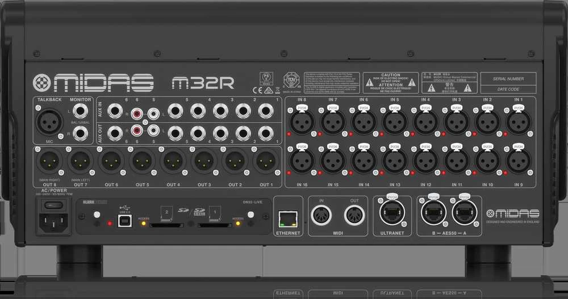Push the release tab on IN 1
568x299 pixels.
[519, 107]
